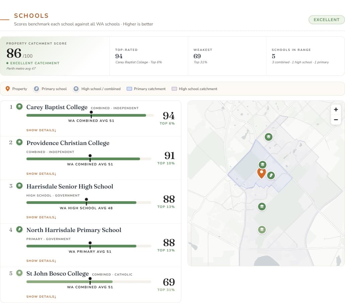Select the primary school pencil marker on map
The image size is (345, 303).
(x=271, y=175)
